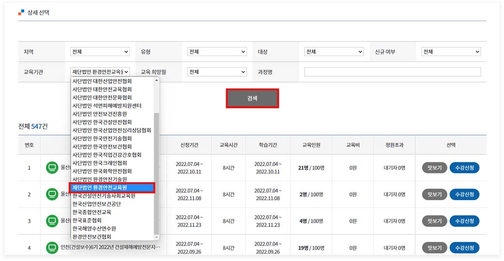
Task: Click the 신청기간 column header
Action: 189,145
